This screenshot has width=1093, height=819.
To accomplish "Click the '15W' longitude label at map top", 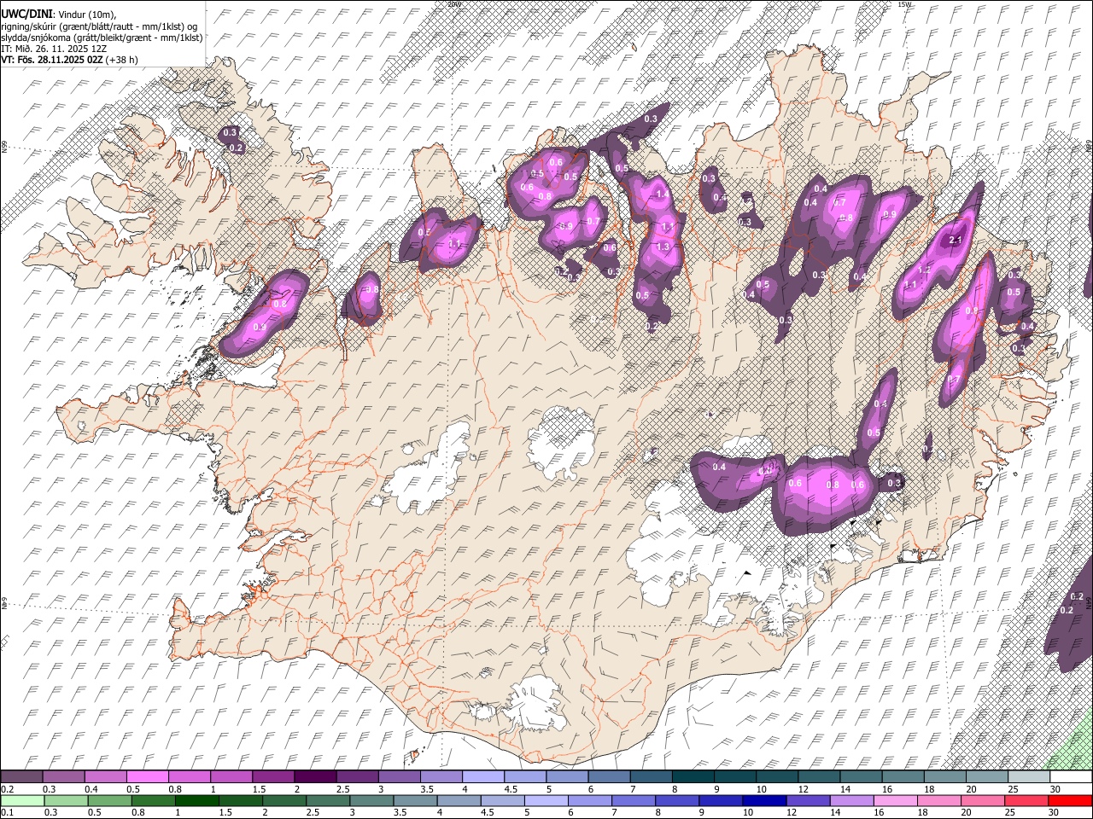I will click(x=904, y=4).
